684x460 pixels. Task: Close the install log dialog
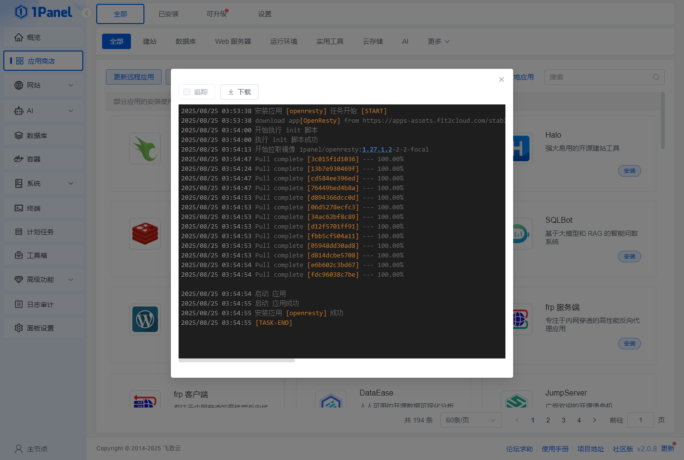(502, 79)
